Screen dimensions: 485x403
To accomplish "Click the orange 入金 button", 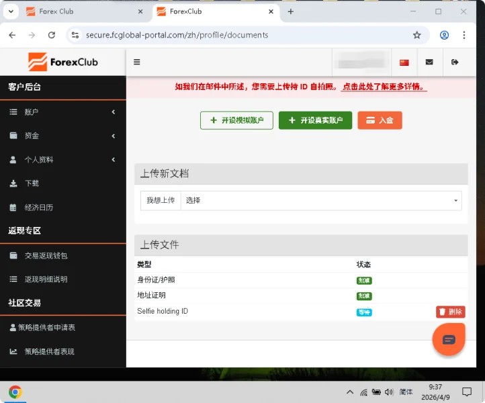I will 380,120.
